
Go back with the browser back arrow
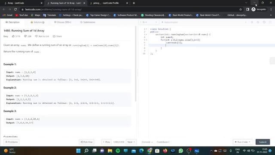[x=4, y=9]
